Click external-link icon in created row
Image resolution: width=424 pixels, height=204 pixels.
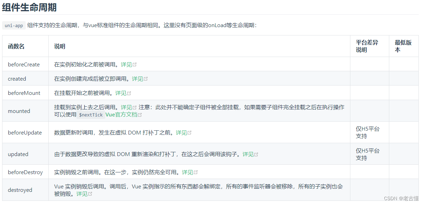[146, 79]
